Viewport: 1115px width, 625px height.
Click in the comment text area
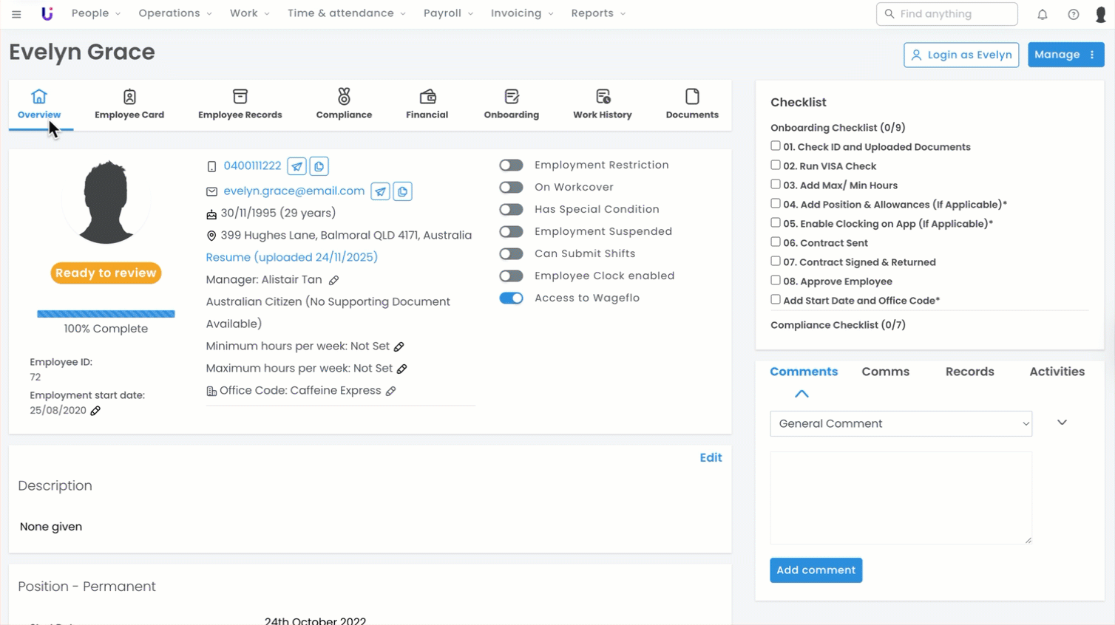pos(900,498)
